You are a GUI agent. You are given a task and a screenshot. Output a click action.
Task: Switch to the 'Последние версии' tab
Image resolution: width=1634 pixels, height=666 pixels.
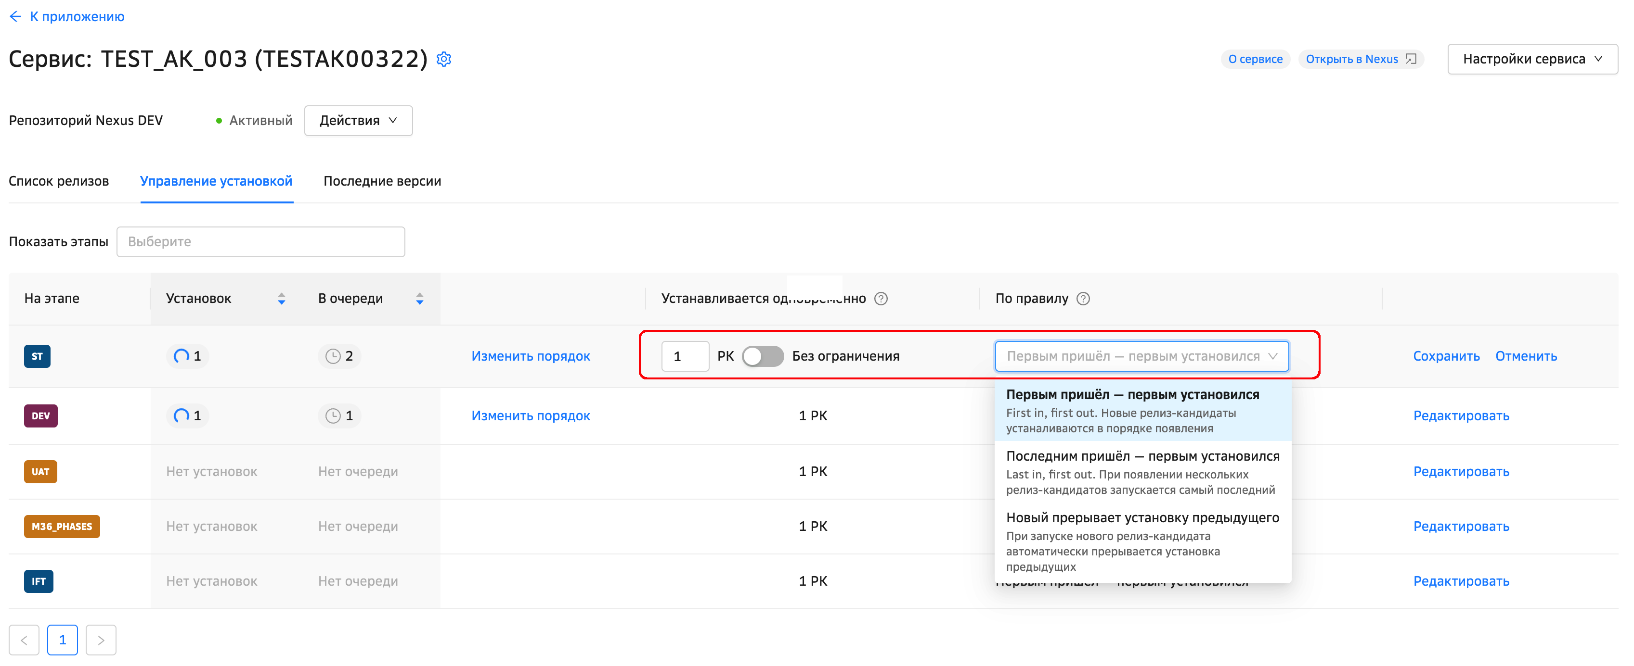click(382, 181)
